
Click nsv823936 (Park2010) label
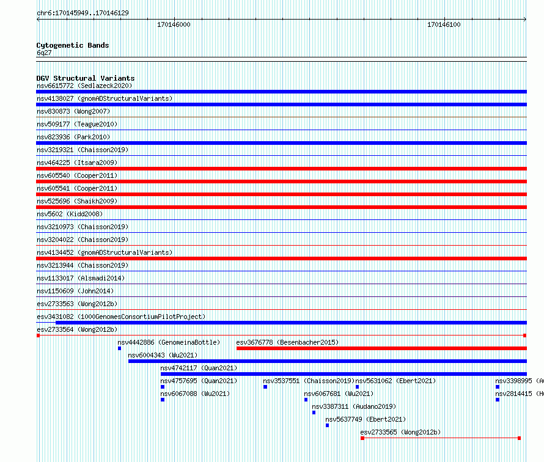coord(73,137)
